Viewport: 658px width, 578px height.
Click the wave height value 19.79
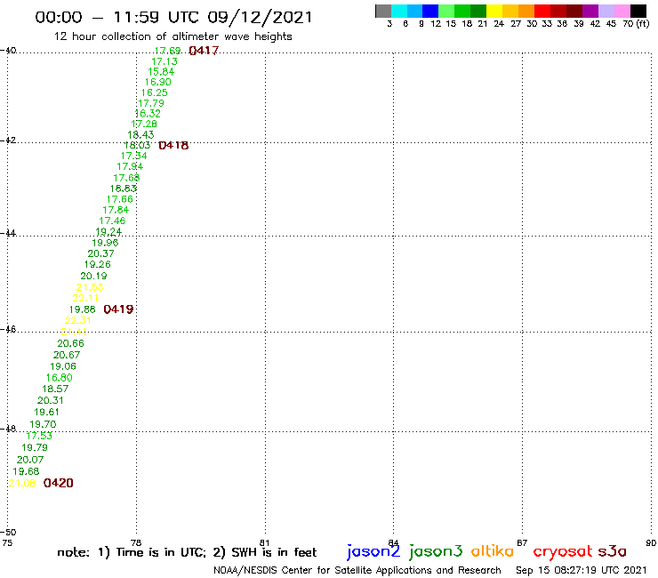click(35, 448)
